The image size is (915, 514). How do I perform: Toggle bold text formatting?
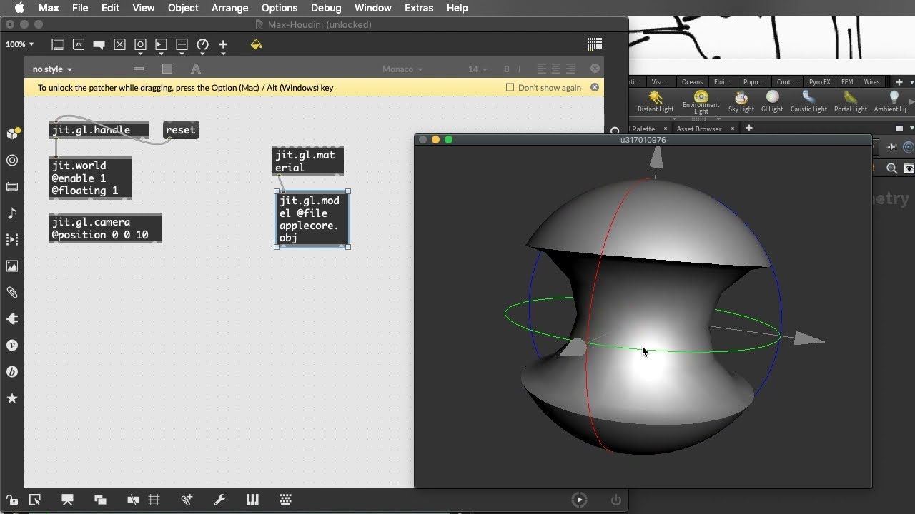click(x=507, y=69)
